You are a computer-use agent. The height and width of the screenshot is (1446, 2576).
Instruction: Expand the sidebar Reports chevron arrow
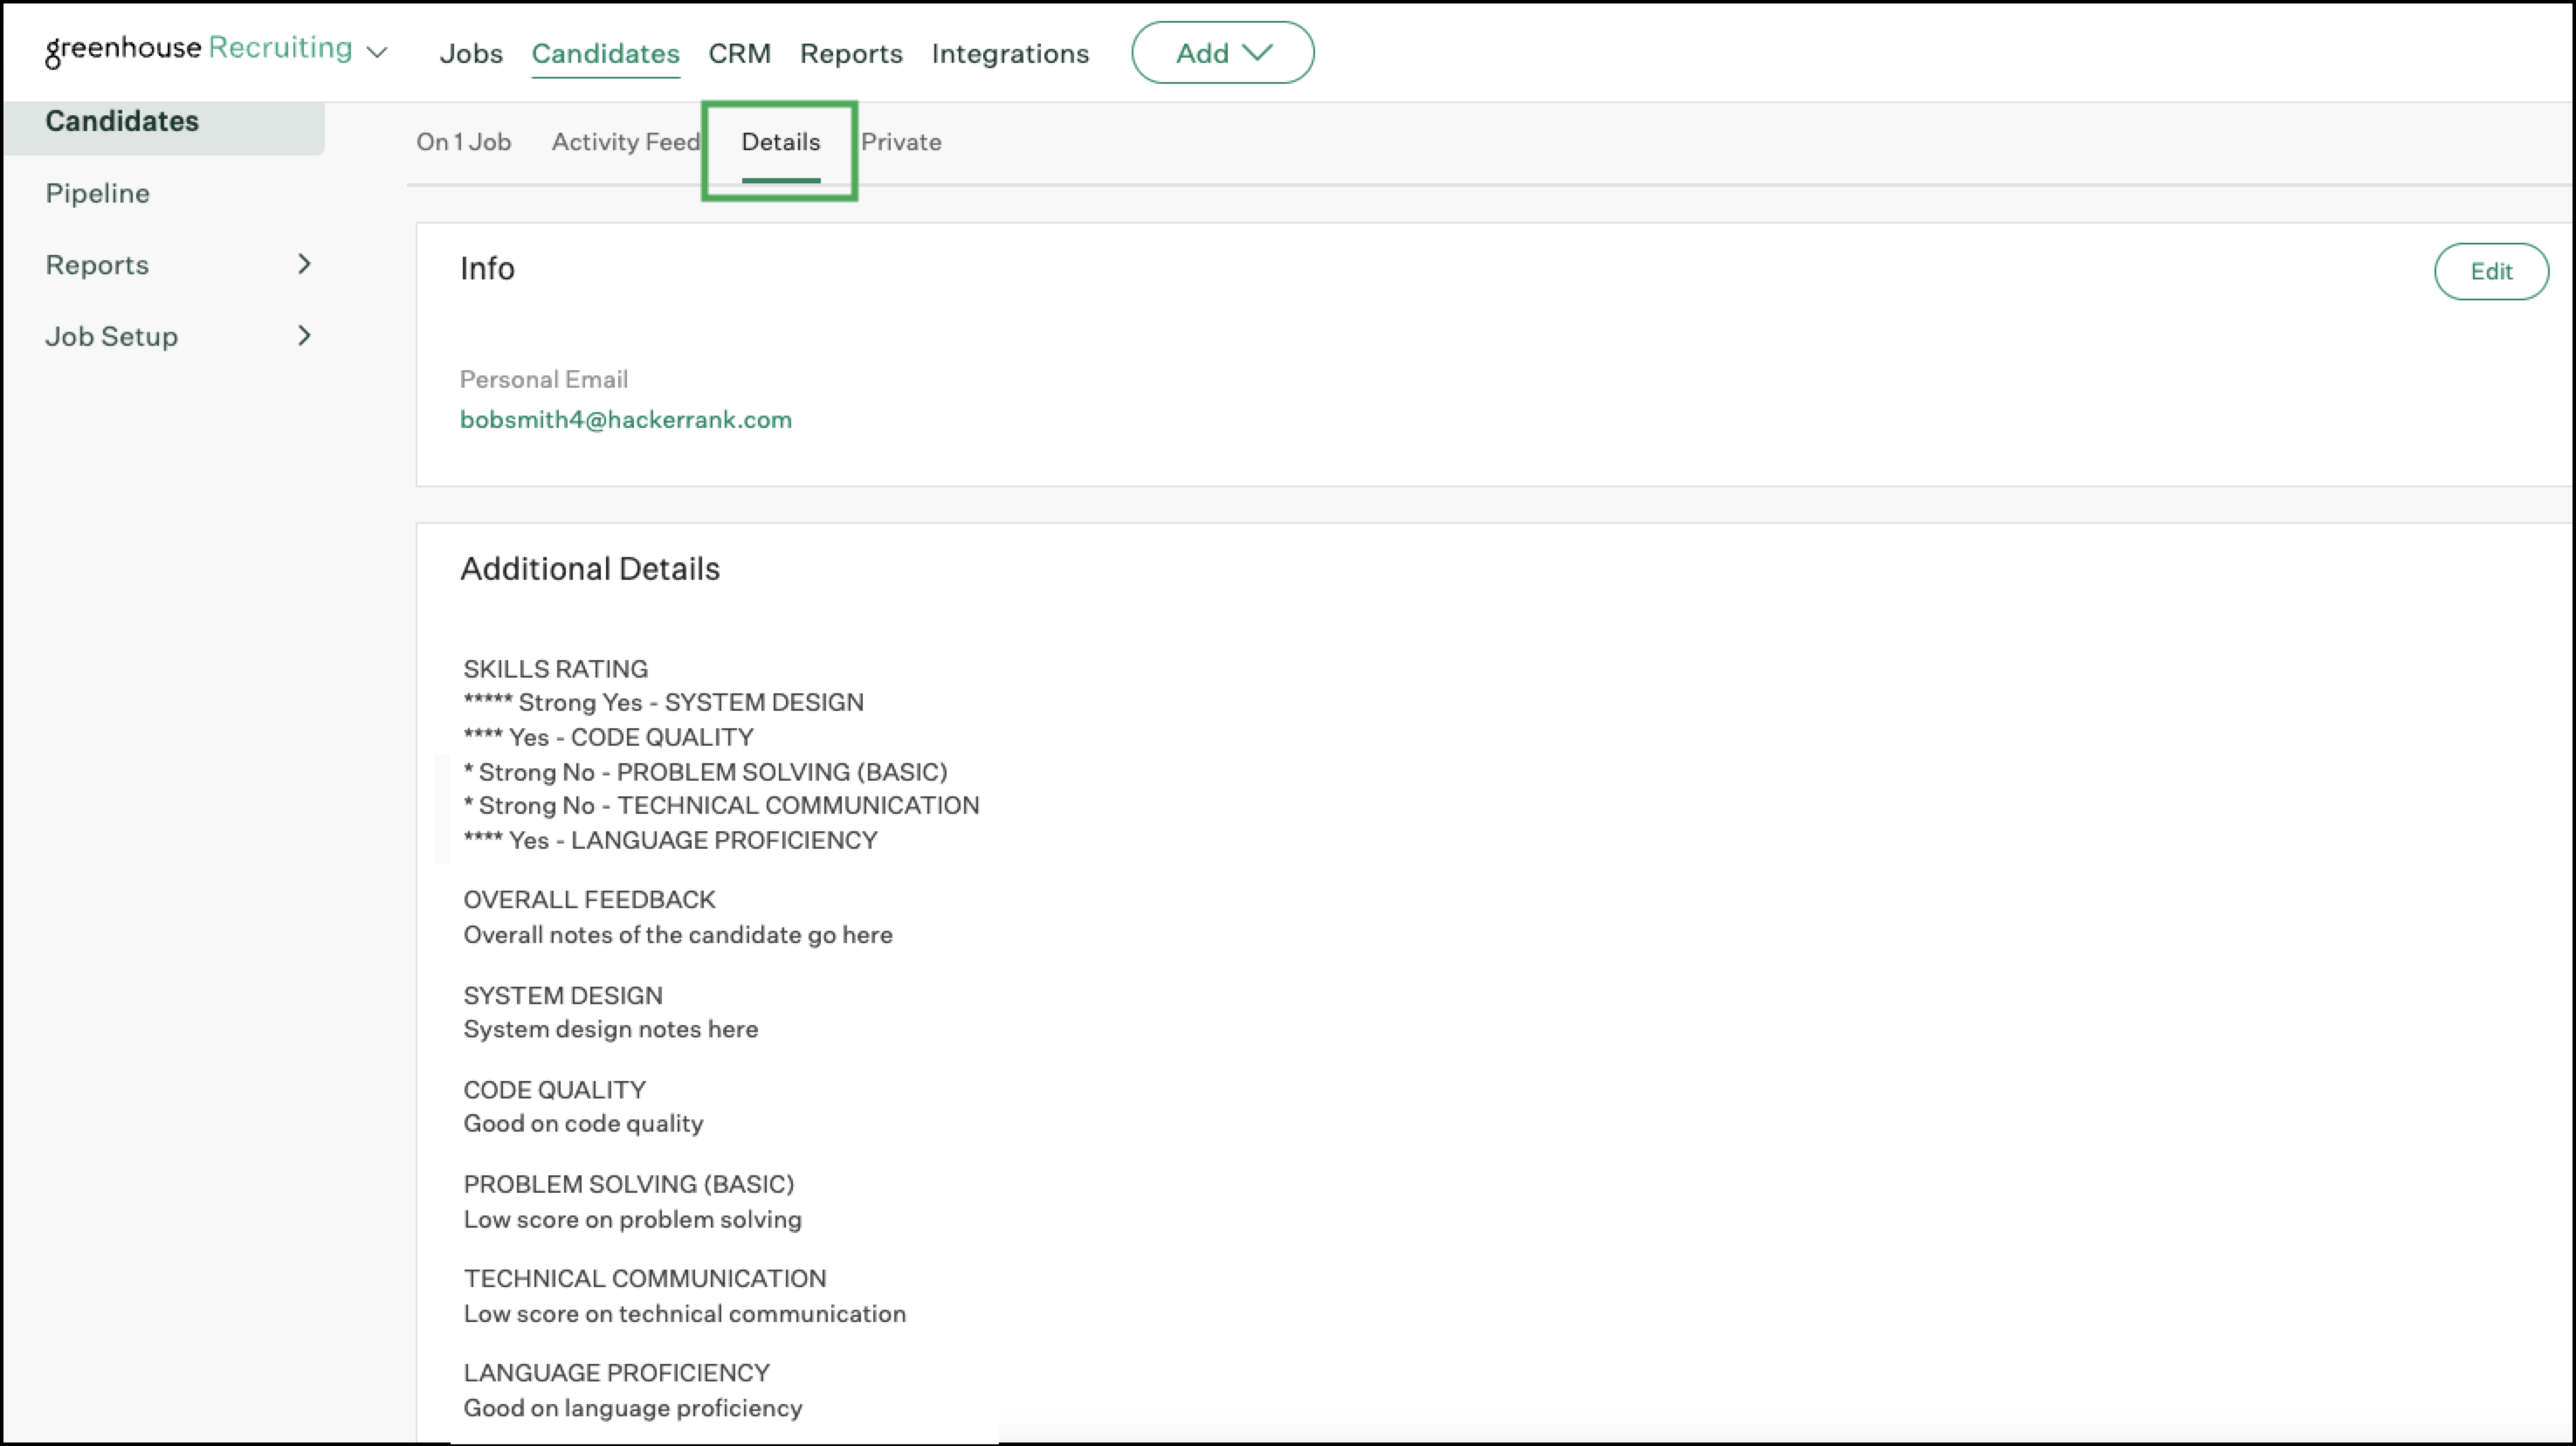304,264
